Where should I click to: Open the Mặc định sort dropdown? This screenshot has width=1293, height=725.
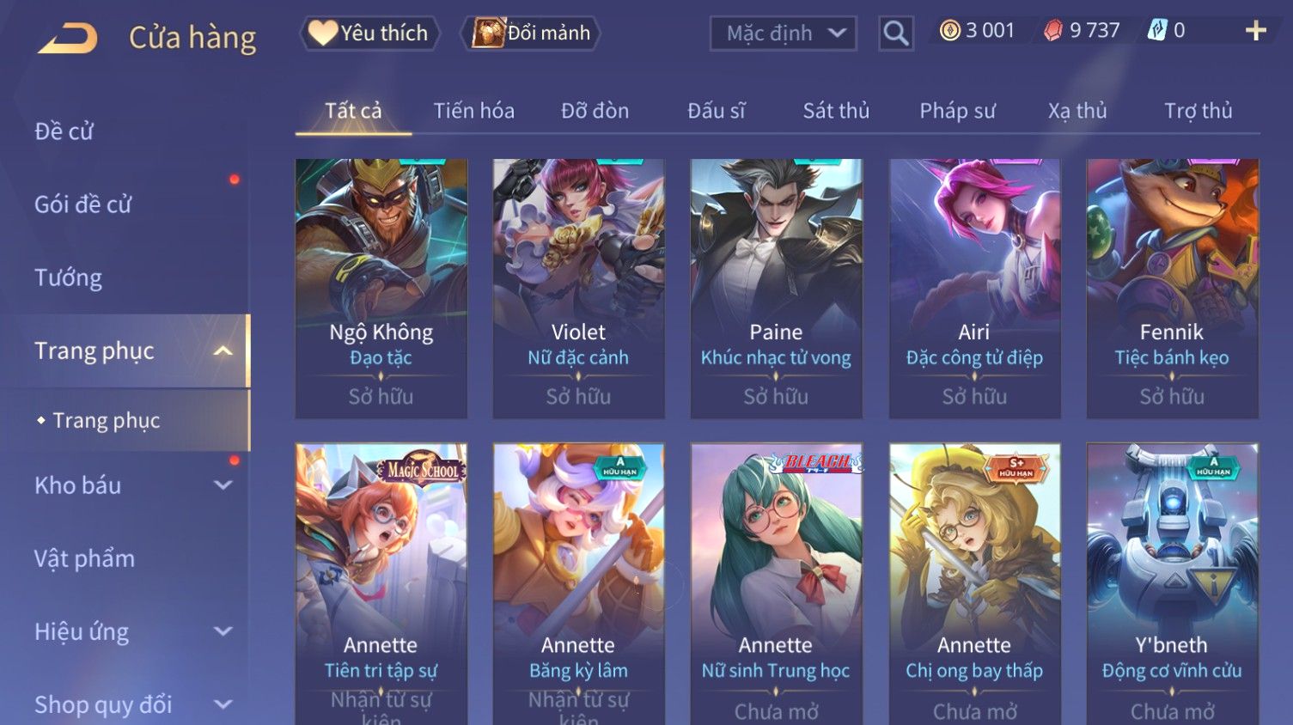[784, 34]
